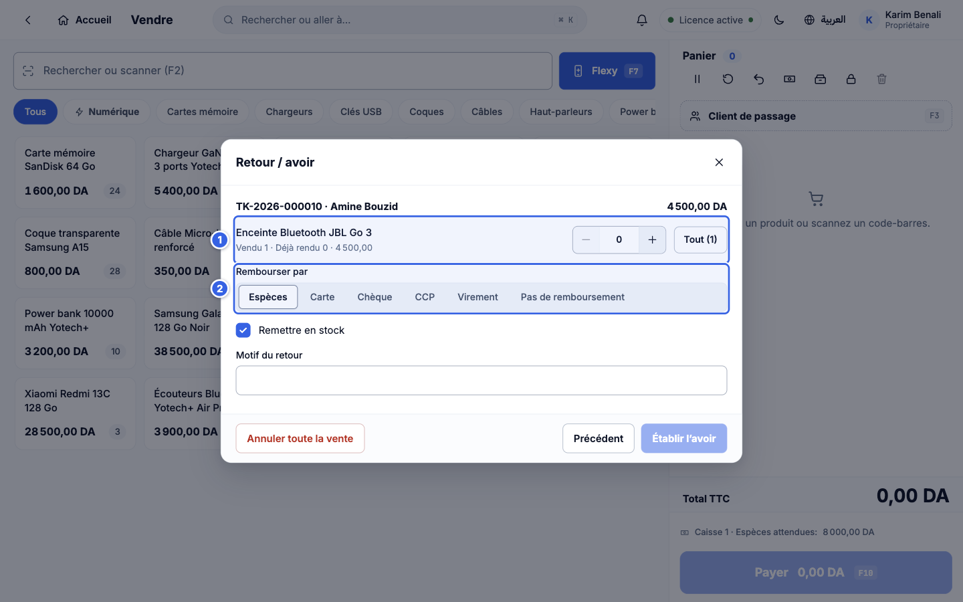Viewport: 963px width, 602px height.
Task: Click the Rechercher ou aller à search bar
Action: point(400,20)
